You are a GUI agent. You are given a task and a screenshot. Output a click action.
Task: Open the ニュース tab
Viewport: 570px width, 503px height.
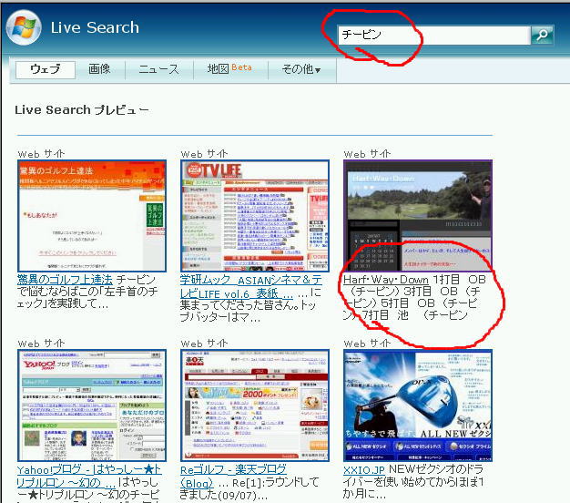(x=158, y=69)
